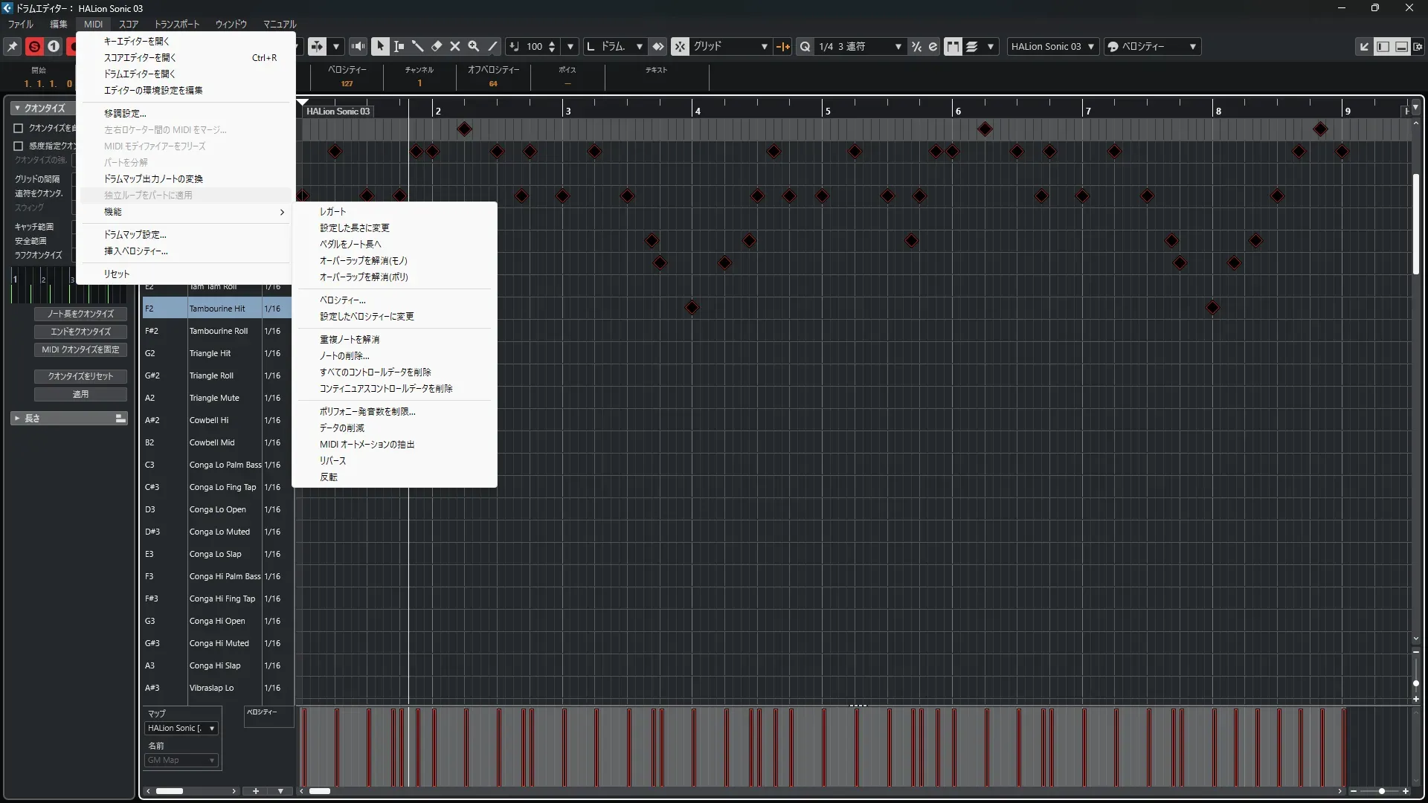Select the Drumstick tool

click(x=418, y=46)
